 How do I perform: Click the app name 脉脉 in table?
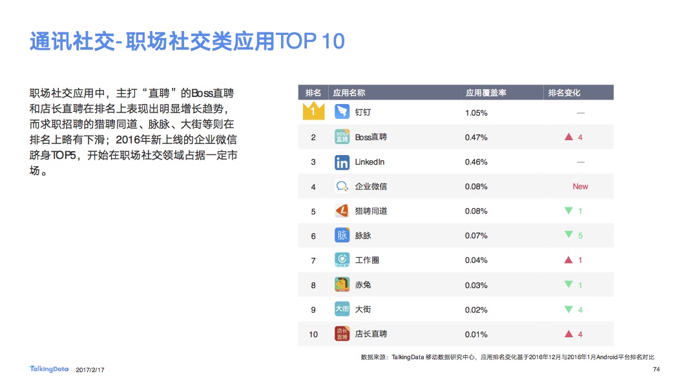pyautogui.click(x=363, y=236)
